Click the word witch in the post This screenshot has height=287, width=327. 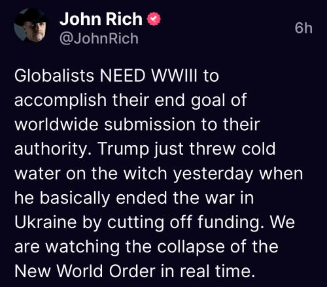pos(145,174)
